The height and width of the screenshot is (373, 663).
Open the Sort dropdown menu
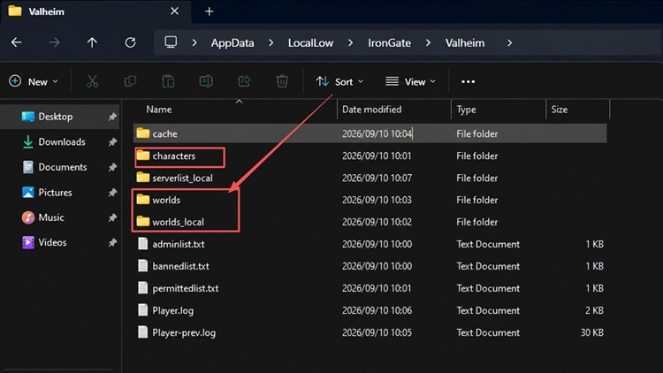pos(339,81)
